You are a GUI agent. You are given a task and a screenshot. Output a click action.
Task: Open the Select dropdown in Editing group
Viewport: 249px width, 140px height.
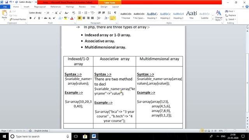(x=231, y=19)
